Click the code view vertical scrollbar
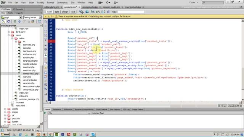This screenshot has width=244, height=137. point(242,60)
